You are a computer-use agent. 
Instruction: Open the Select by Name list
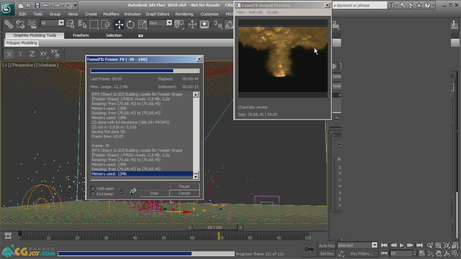tap(82, 24)
